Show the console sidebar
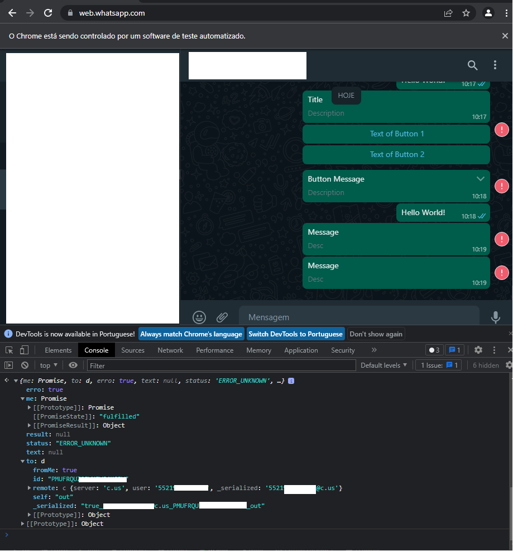Screen dimensions: 513x551 (x=8, y=365)
